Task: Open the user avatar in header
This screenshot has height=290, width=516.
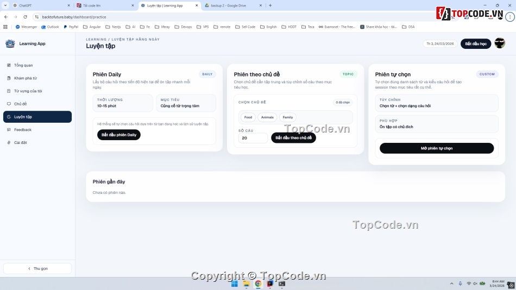Action: click(500, 43)
